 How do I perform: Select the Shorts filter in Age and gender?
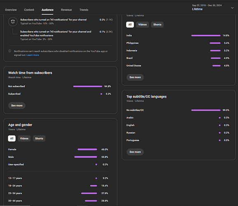[x=39, y=138]
